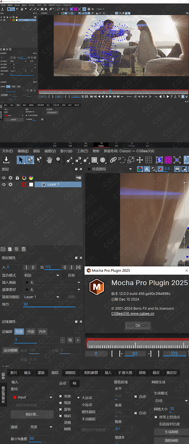Click the alpha 'A' view icon
The height and width of the screenshot is (444, 189).
click(x=147, y=169)
